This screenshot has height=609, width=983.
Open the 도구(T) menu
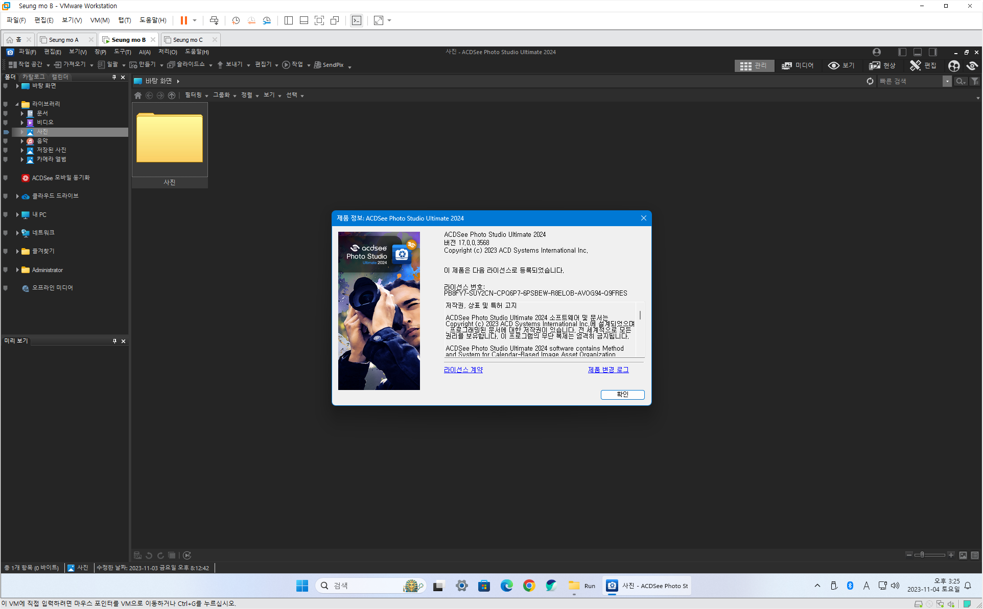point(122,52)
